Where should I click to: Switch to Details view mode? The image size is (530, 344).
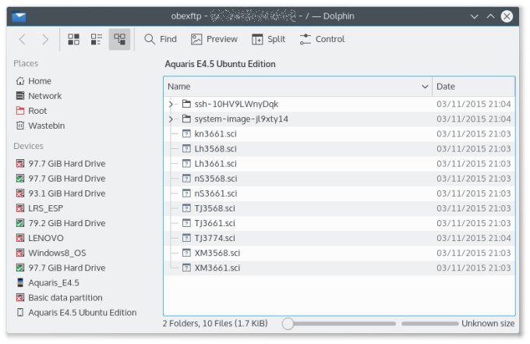(x=119, y=39)
